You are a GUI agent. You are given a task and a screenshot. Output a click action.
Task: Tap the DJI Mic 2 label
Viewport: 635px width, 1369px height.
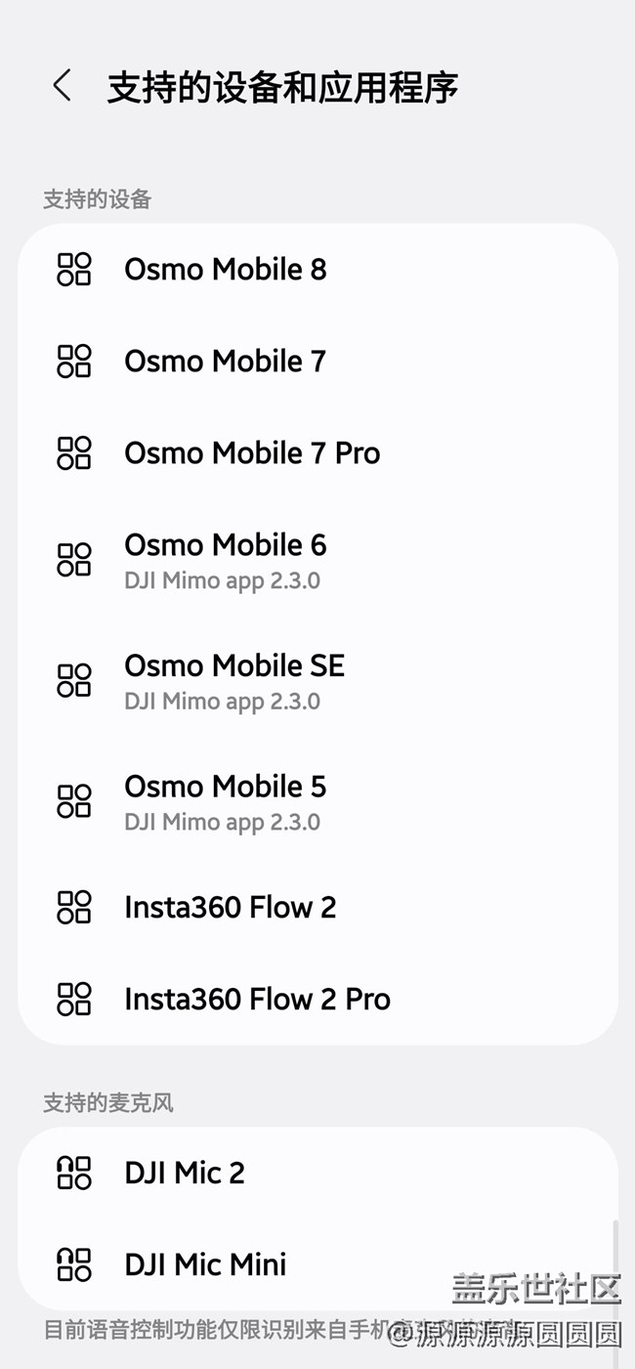click(x=185, y=1173)
